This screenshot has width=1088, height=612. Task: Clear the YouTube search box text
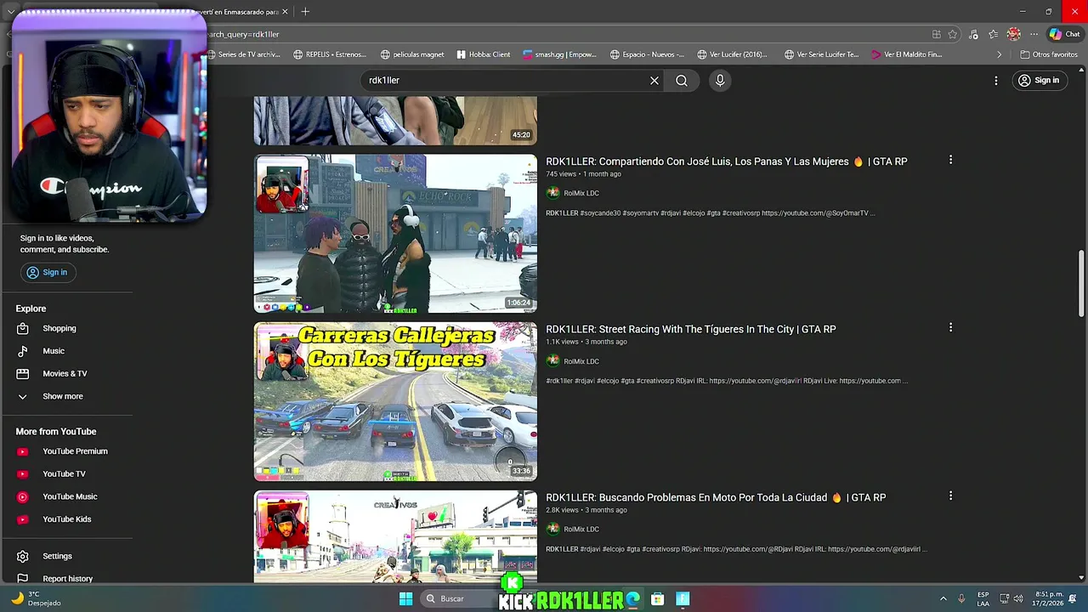pos(654,80)
